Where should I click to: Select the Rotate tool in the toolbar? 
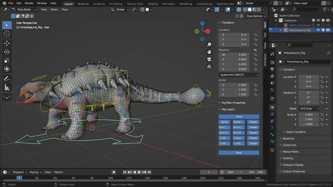tap(7, 52)
